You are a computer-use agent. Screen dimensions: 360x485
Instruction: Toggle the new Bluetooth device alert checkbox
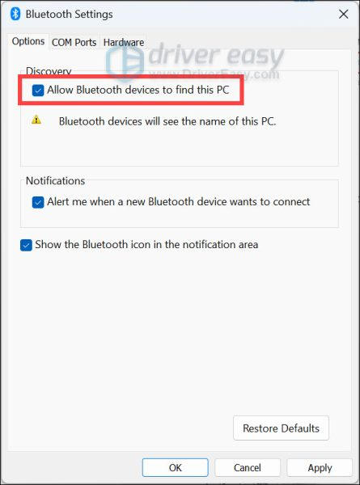[x=38, y=202]
